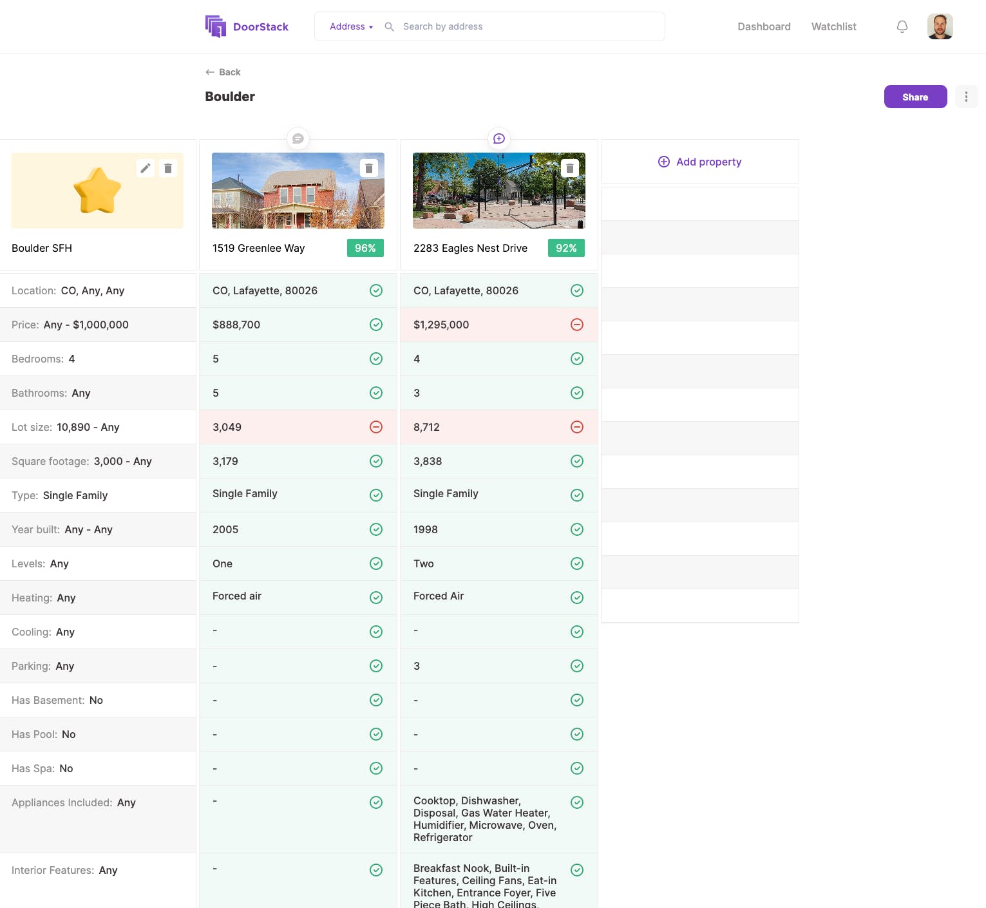Click the Share button

click(x=915, y=97)
